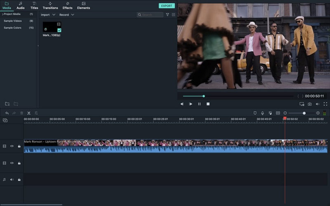
Task: Toggle the green checkmark on media clip
Action: coord(59,30)
